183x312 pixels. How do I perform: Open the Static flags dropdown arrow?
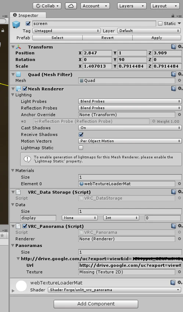179,24
